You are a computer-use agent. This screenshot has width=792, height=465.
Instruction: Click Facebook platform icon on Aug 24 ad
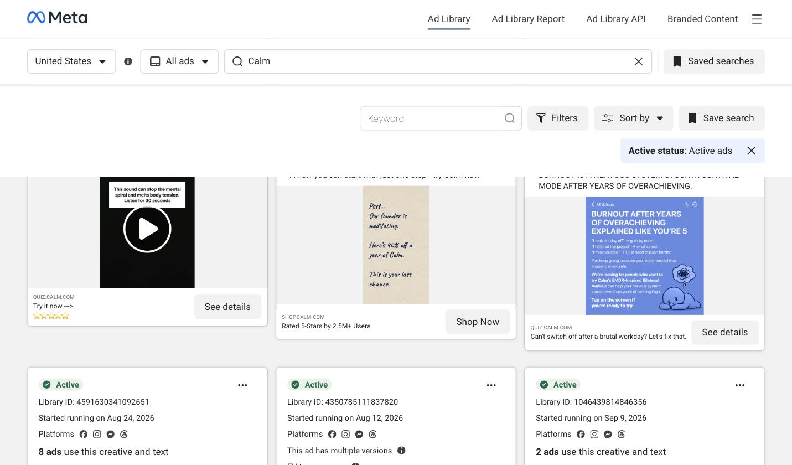click(x=84, y=434)
